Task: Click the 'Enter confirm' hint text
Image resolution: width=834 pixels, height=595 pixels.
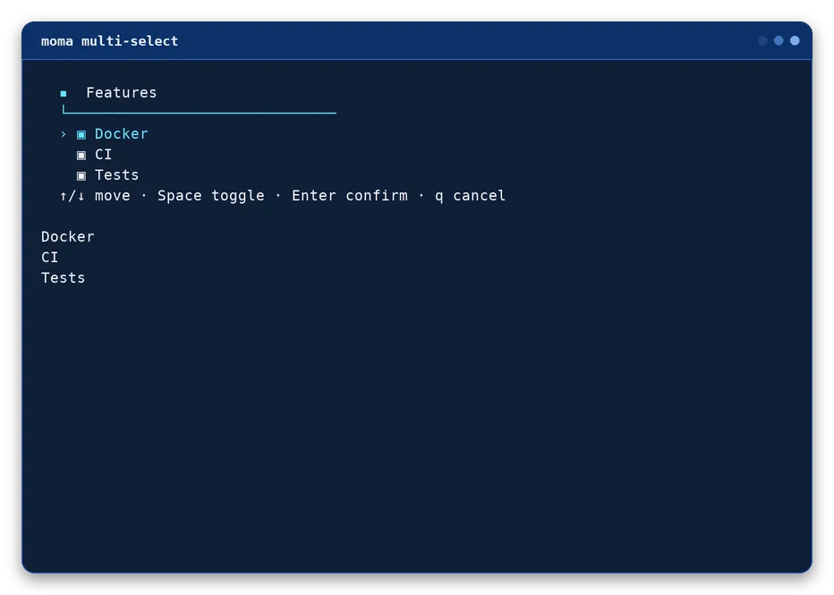Action: click(x=350, y=196)
